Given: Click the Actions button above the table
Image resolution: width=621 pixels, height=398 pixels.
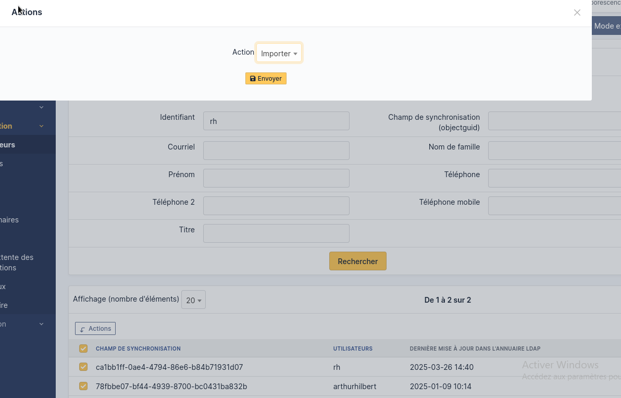Looking at the screenshot, I should click(x=95, y=329).
